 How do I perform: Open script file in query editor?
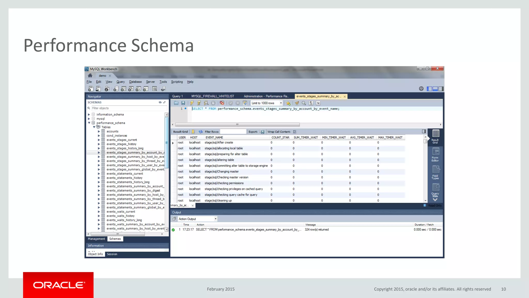tap(176, 103)
